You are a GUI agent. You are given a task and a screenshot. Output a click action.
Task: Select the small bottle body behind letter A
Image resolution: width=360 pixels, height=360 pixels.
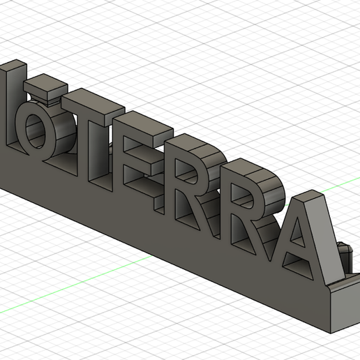pyautogui.click(x=347, y=258)
